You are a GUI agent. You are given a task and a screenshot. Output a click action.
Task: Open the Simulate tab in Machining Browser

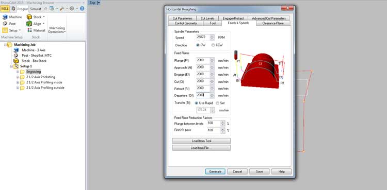(x=36, y=9)
